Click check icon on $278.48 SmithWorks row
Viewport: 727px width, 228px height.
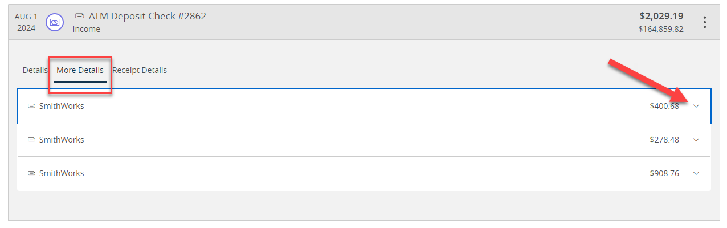point(32,140)
